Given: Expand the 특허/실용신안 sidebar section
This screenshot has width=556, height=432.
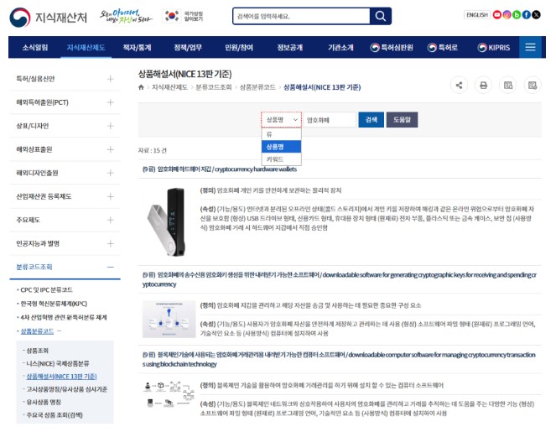Looking at the screenshot, I should pyautogui.click(x=111, y=79).
